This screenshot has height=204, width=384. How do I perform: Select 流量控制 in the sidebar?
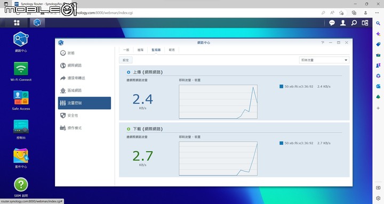(84, 103)
